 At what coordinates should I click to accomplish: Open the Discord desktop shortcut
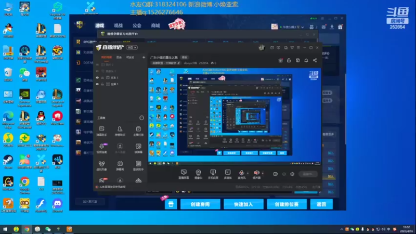(57, 206)
